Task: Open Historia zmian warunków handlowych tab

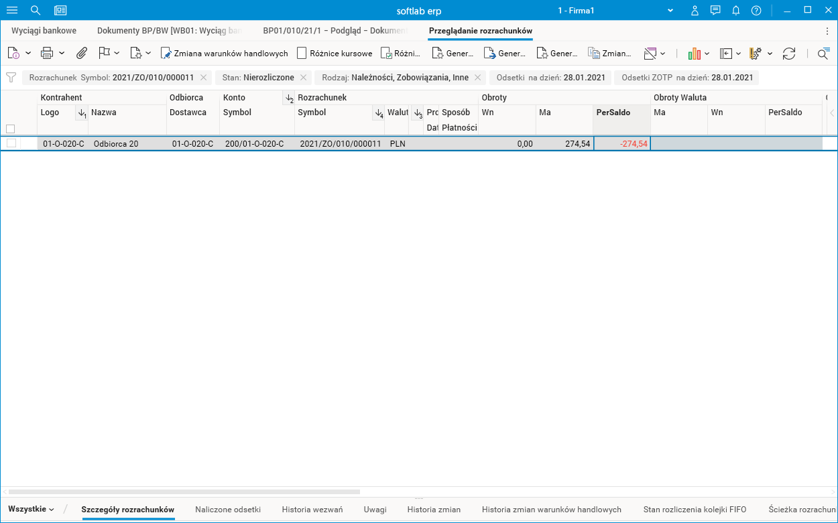Action: pyautogui.click(x=552, y=509)
